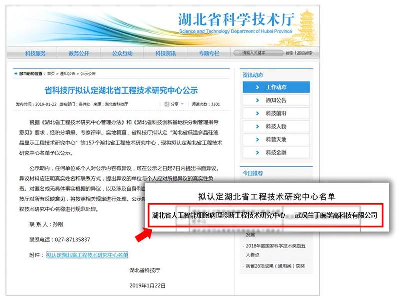Go to 首页 via the breadcrumb
The height and width of the screenshot is (298, 400).
[x=51, y=73]
